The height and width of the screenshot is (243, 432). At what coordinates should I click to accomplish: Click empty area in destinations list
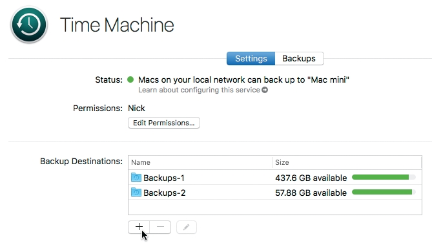coord(275,207)
